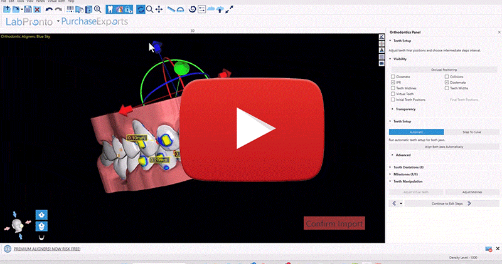Click the cloud toolbar icon
Image resolution: width=502 pixels, height=264 pixels.
pyautogui.click(x=211, y=9)
